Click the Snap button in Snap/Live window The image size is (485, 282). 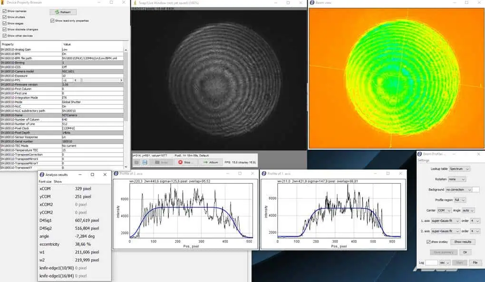(161, 162)
